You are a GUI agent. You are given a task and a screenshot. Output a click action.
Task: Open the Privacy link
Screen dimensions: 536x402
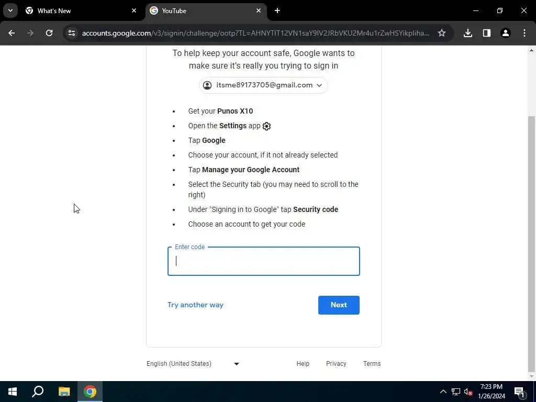point(336,364)
